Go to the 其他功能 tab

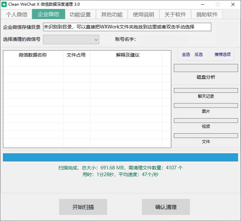point(112,14)
